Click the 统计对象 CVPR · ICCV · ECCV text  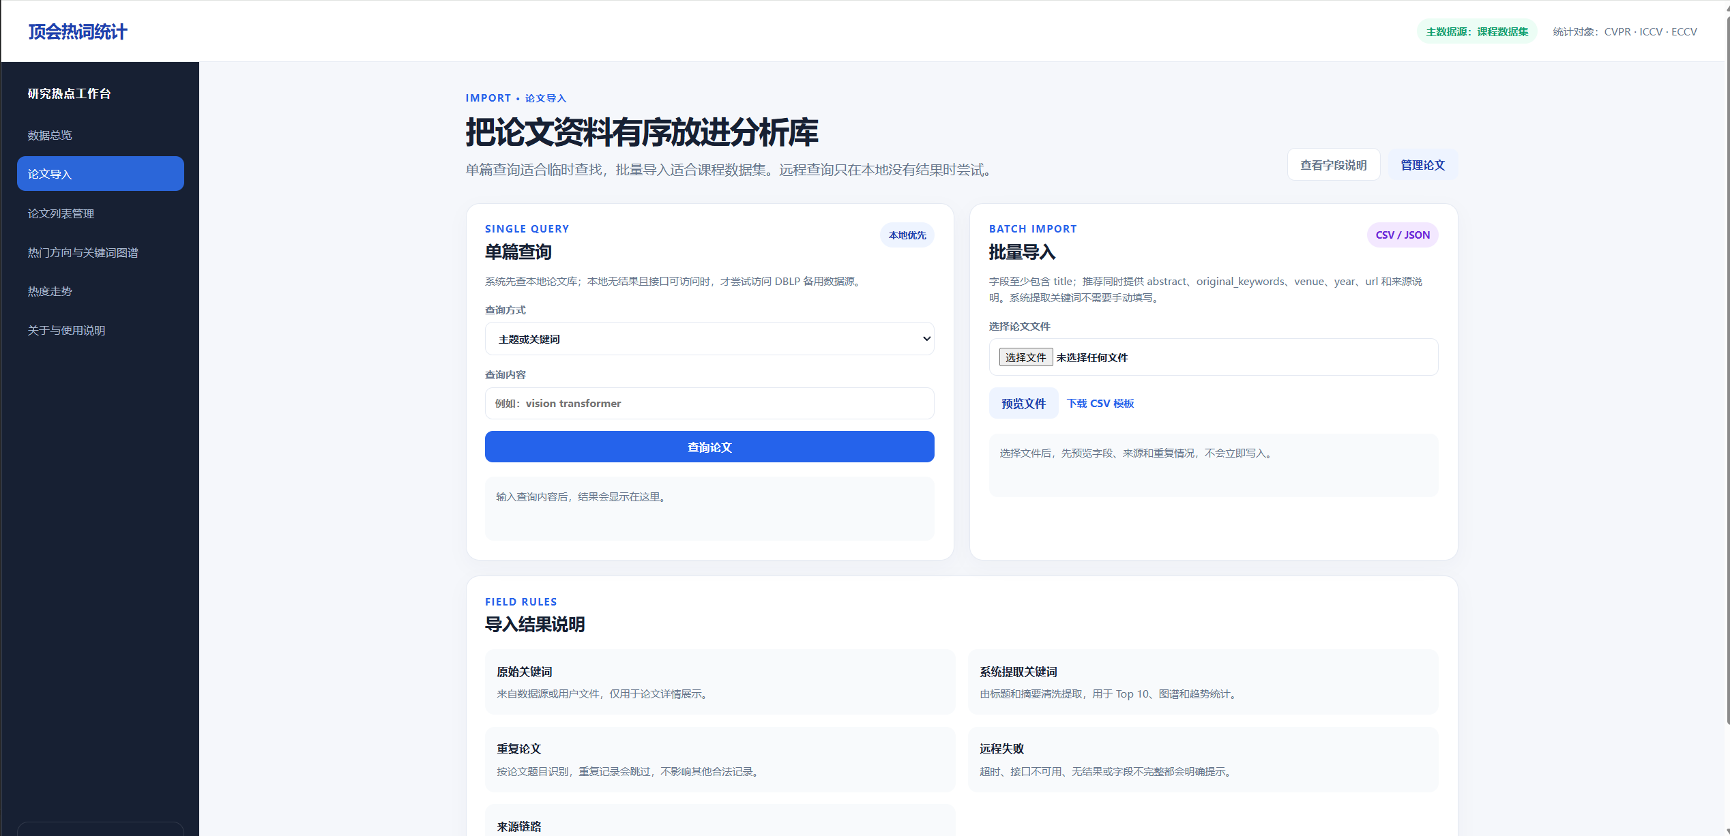[x=1625, y=32]
